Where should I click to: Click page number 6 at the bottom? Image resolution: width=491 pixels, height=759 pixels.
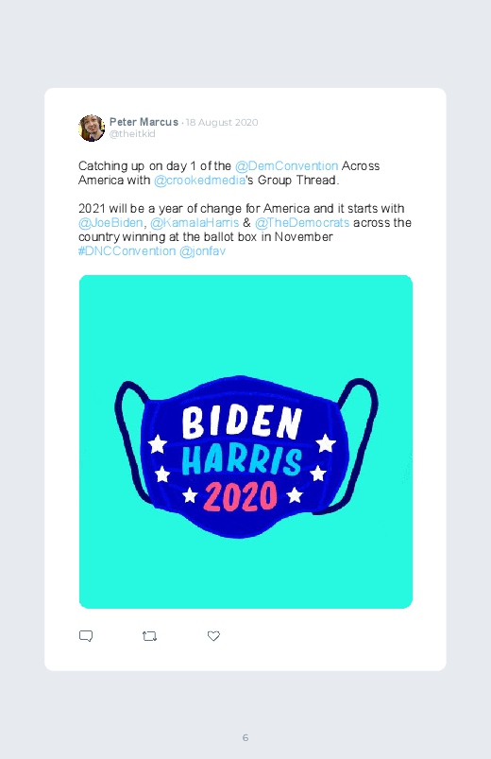click(x=245, y=737)
